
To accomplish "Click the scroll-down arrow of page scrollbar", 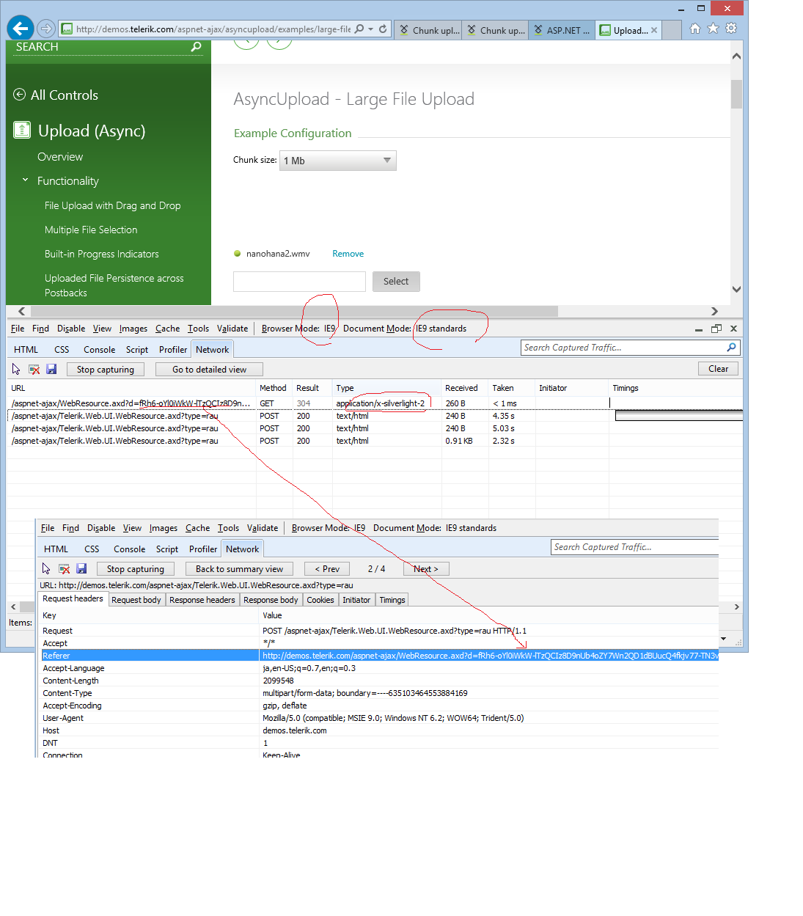I will 736,289.
